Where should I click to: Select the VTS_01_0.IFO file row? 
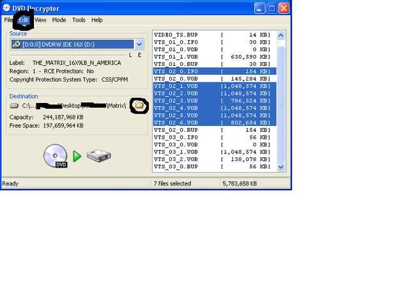215,42
